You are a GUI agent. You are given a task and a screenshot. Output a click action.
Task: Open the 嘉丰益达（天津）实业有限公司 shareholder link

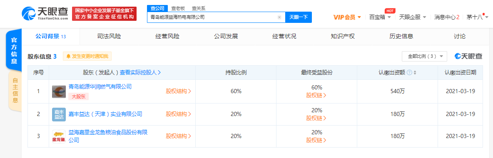[105, 114]
